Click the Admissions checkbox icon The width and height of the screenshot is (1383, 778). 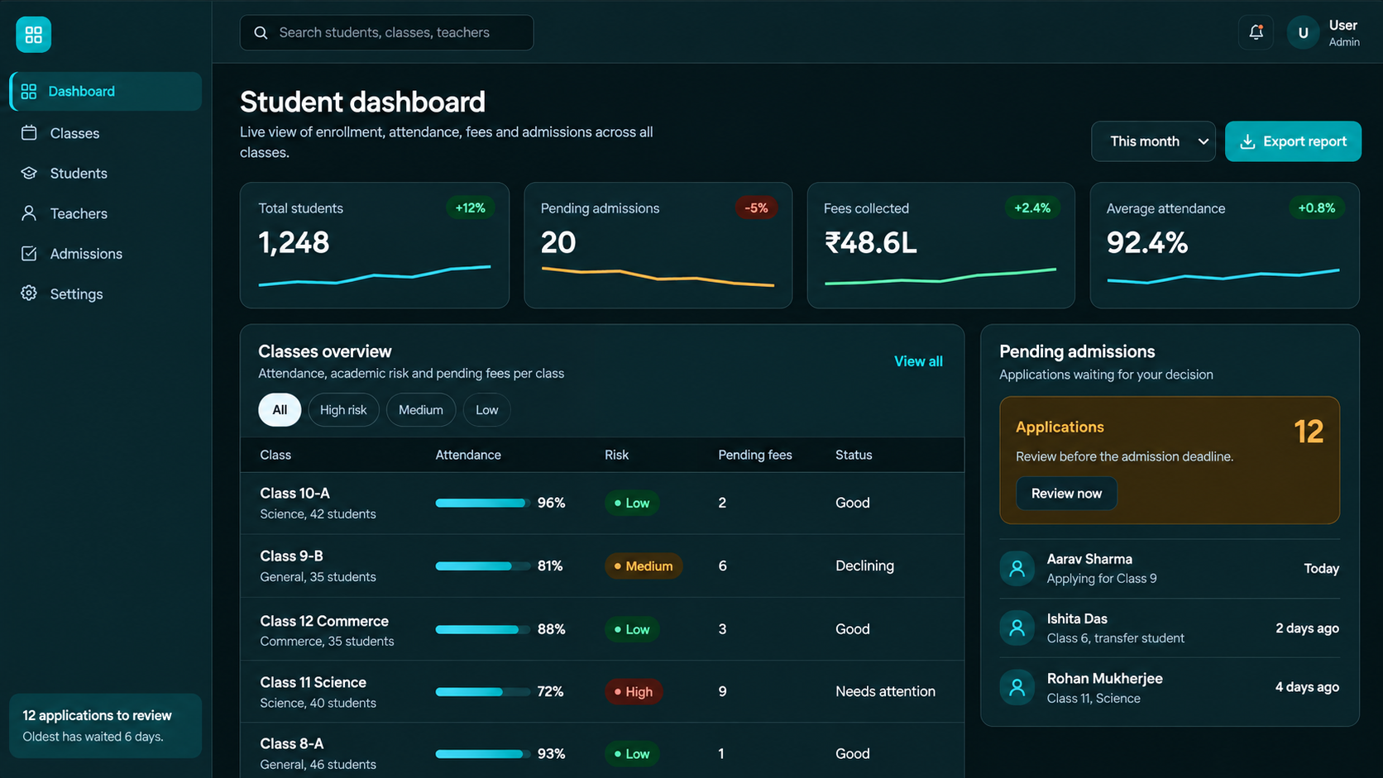click(29, 254)
